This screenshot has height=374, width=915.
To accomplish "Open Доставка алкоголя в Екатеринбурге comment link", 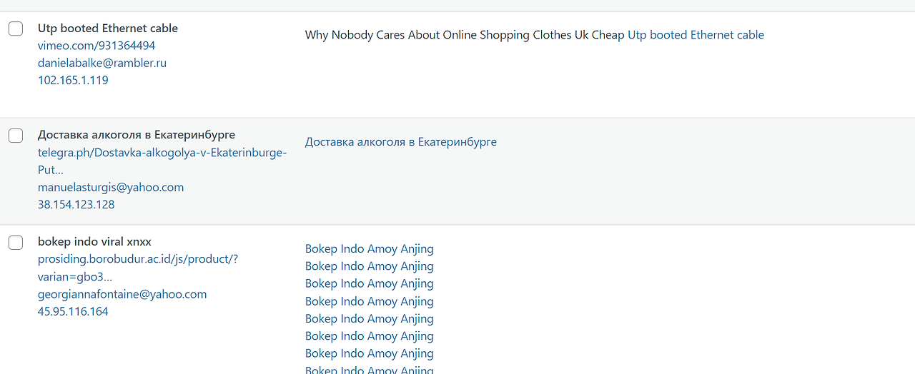I will click(401, 142).
